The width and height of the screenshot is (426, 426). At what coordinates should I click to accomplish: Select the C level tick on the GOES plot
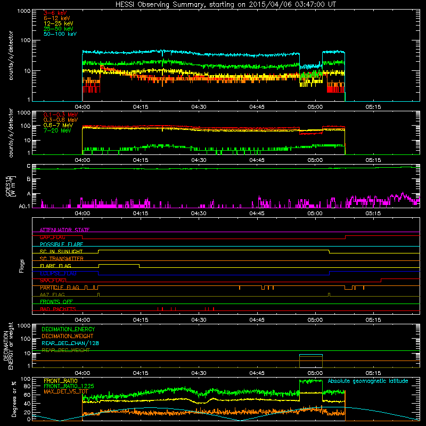pyautogui.click(x=29, y=166)
